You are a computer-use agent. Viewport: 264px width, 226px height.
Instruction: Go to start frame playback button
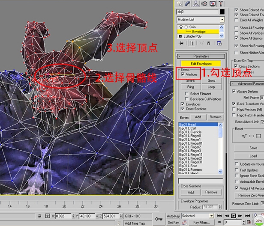(219, 216)
